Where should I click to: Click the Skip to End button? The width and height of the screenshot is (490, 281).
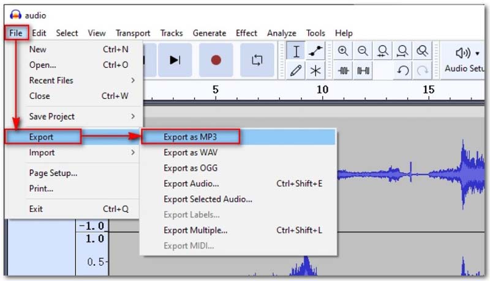tap(175, 60)
